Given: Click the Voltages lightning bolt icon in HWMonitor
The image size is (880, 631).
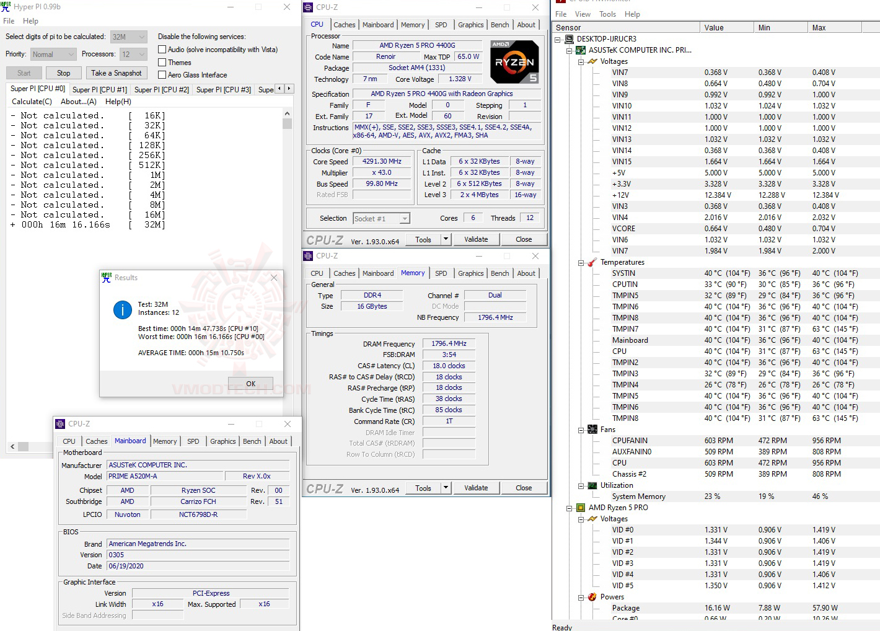Looking at the screenshot, I should click(x=592, y=61).
